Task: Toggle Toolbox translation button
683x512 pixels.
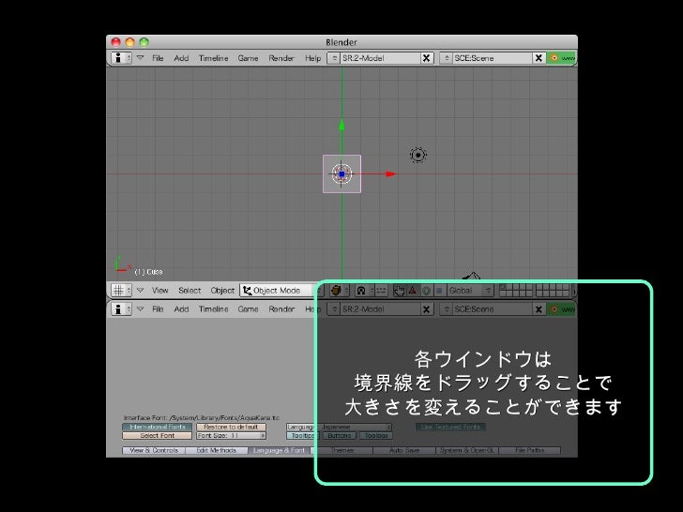Action: coord(376,435)
